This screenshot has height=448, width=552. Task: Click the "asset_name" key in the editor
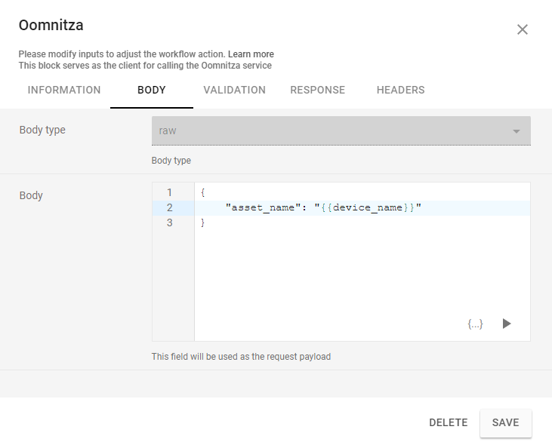[264, 207]
